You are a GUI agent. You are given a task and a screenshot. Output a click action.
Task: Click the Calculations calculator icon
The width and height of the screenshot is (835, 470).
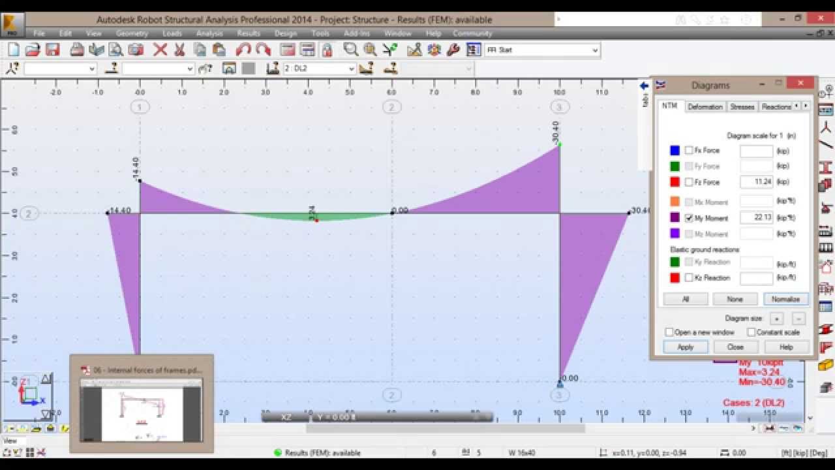(288, 50)
